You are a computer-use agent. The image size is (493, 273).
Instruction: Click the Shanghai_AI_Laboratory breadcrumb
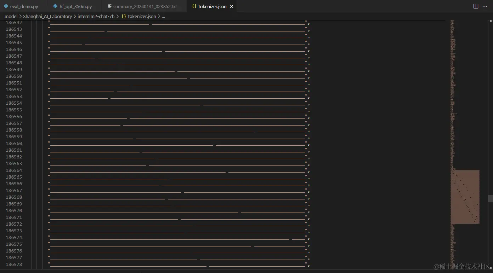tap(47, 16)
